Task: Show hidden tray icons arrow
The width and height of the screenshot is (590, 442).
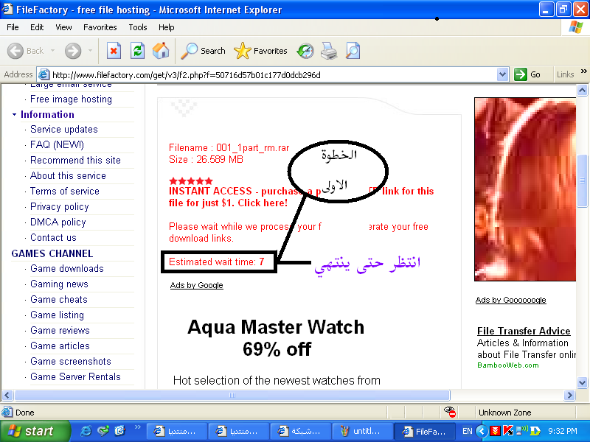Action: 482,431
